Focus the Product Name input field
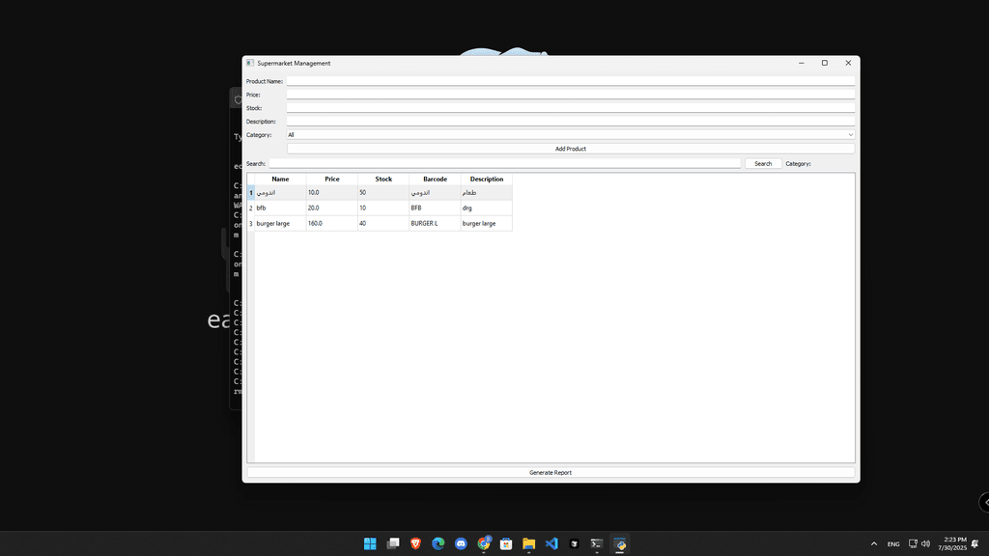Viewport: 989px width, 556px height. [571, 81]
